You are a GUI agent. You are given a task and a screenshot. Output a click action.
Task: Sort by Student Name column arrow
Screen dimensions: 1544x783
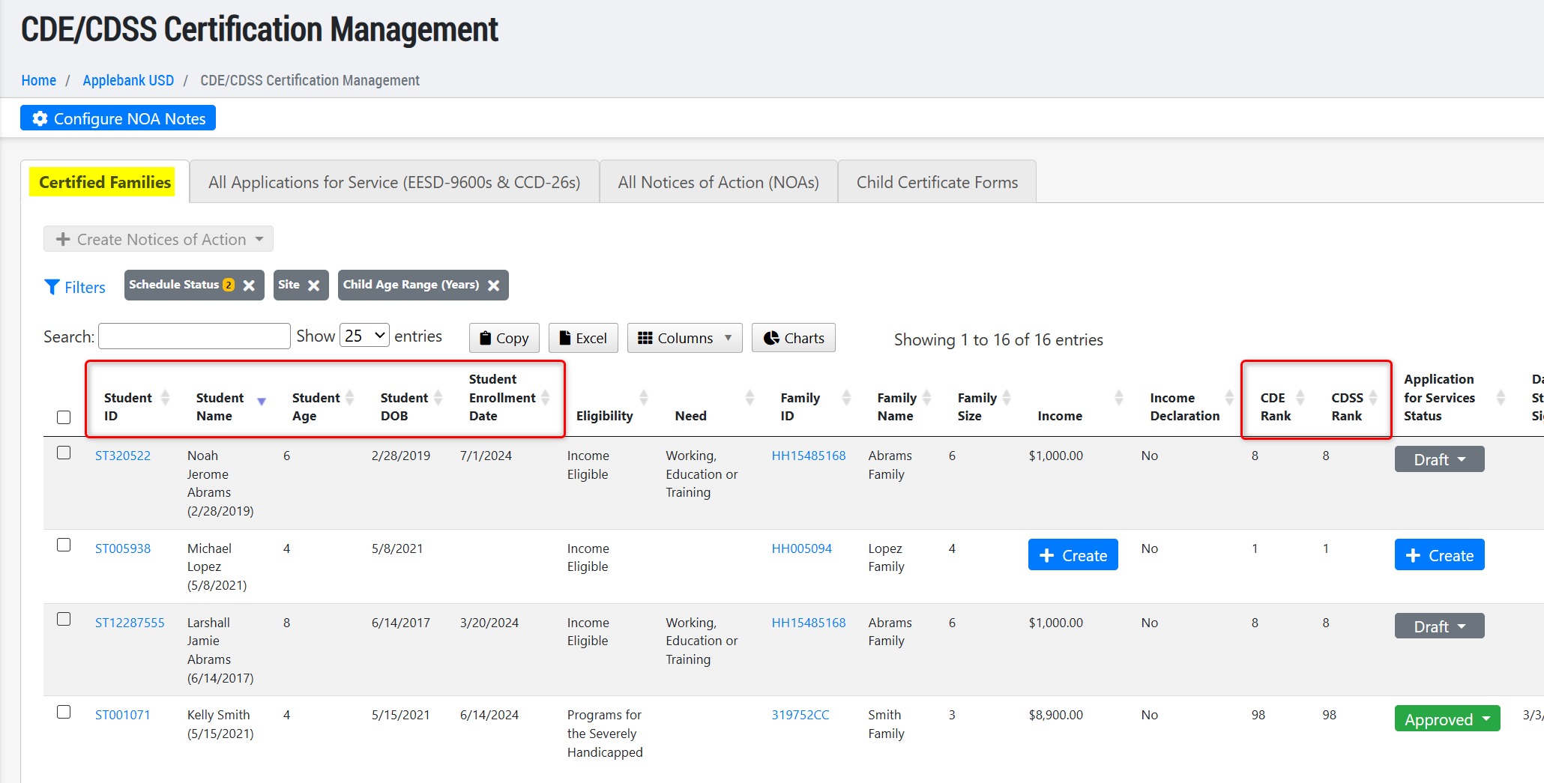[x=262, y=402]
